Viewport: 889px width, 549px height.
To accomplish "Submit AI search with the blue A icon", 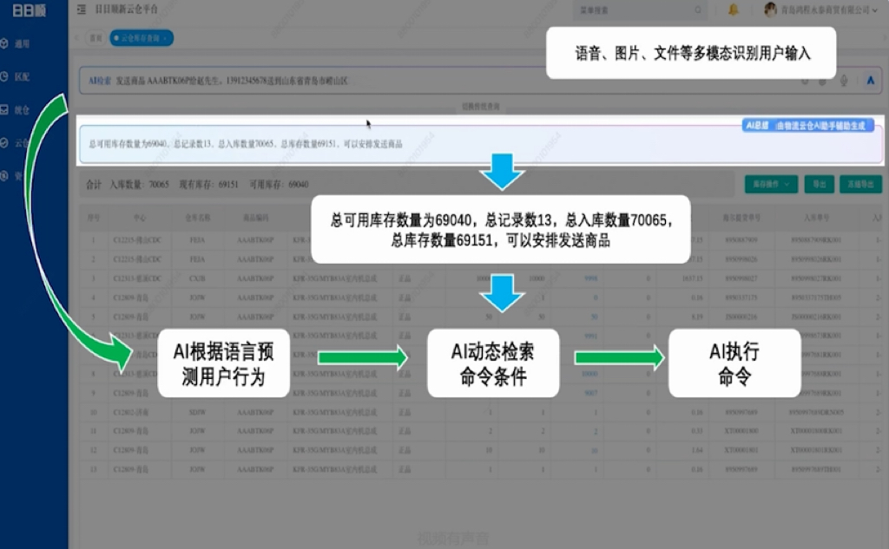I will pos(870,81).
